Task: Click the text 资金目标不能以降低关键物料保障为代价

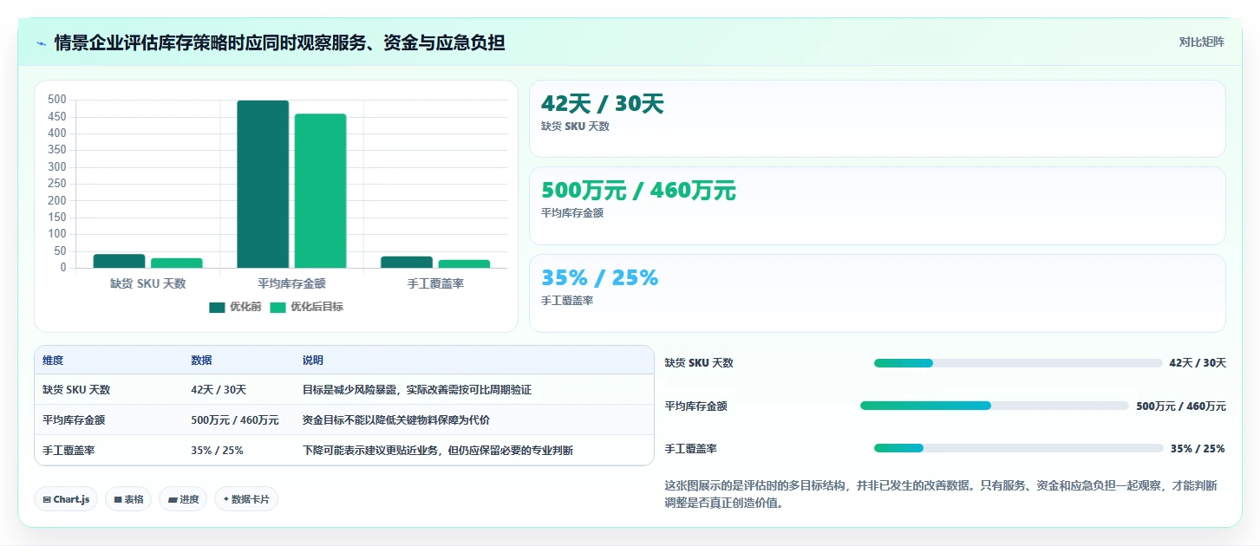Action: [395, 420]
